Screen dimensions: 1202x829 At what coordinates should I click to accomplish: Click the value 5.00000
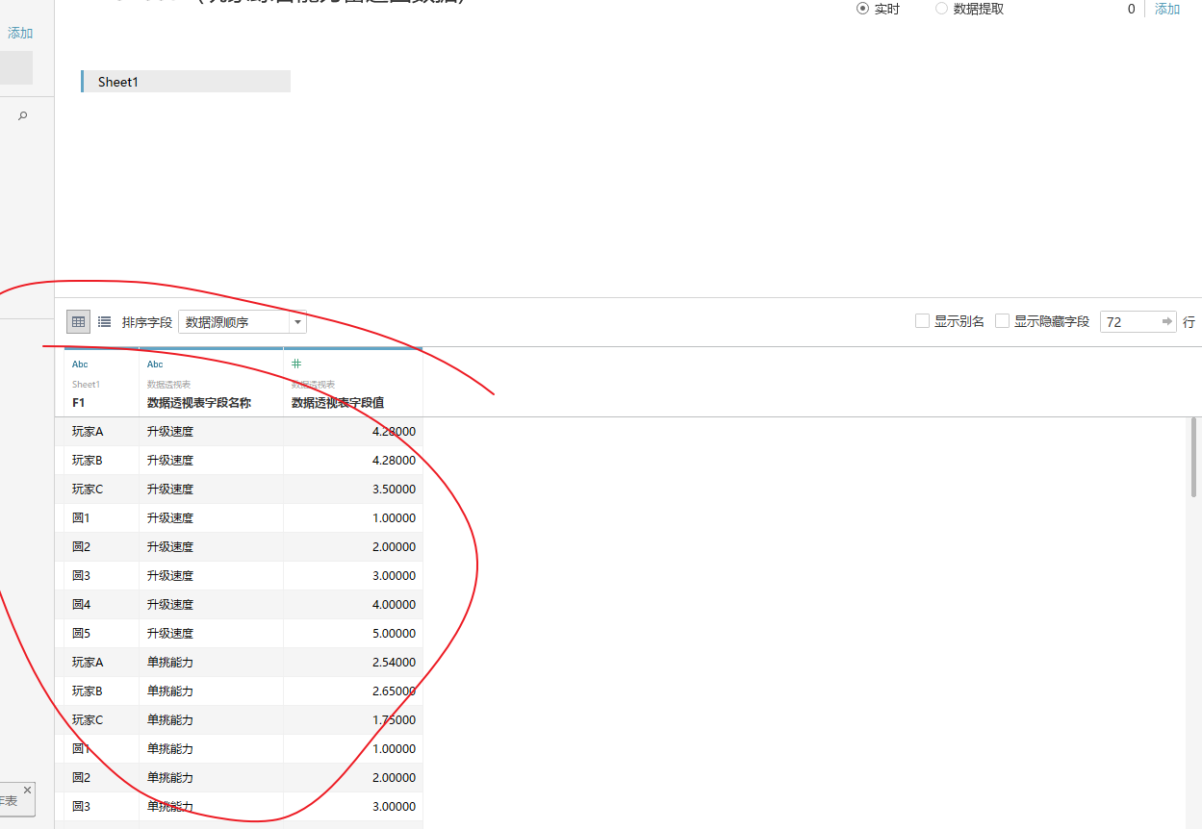pos(395,633)
